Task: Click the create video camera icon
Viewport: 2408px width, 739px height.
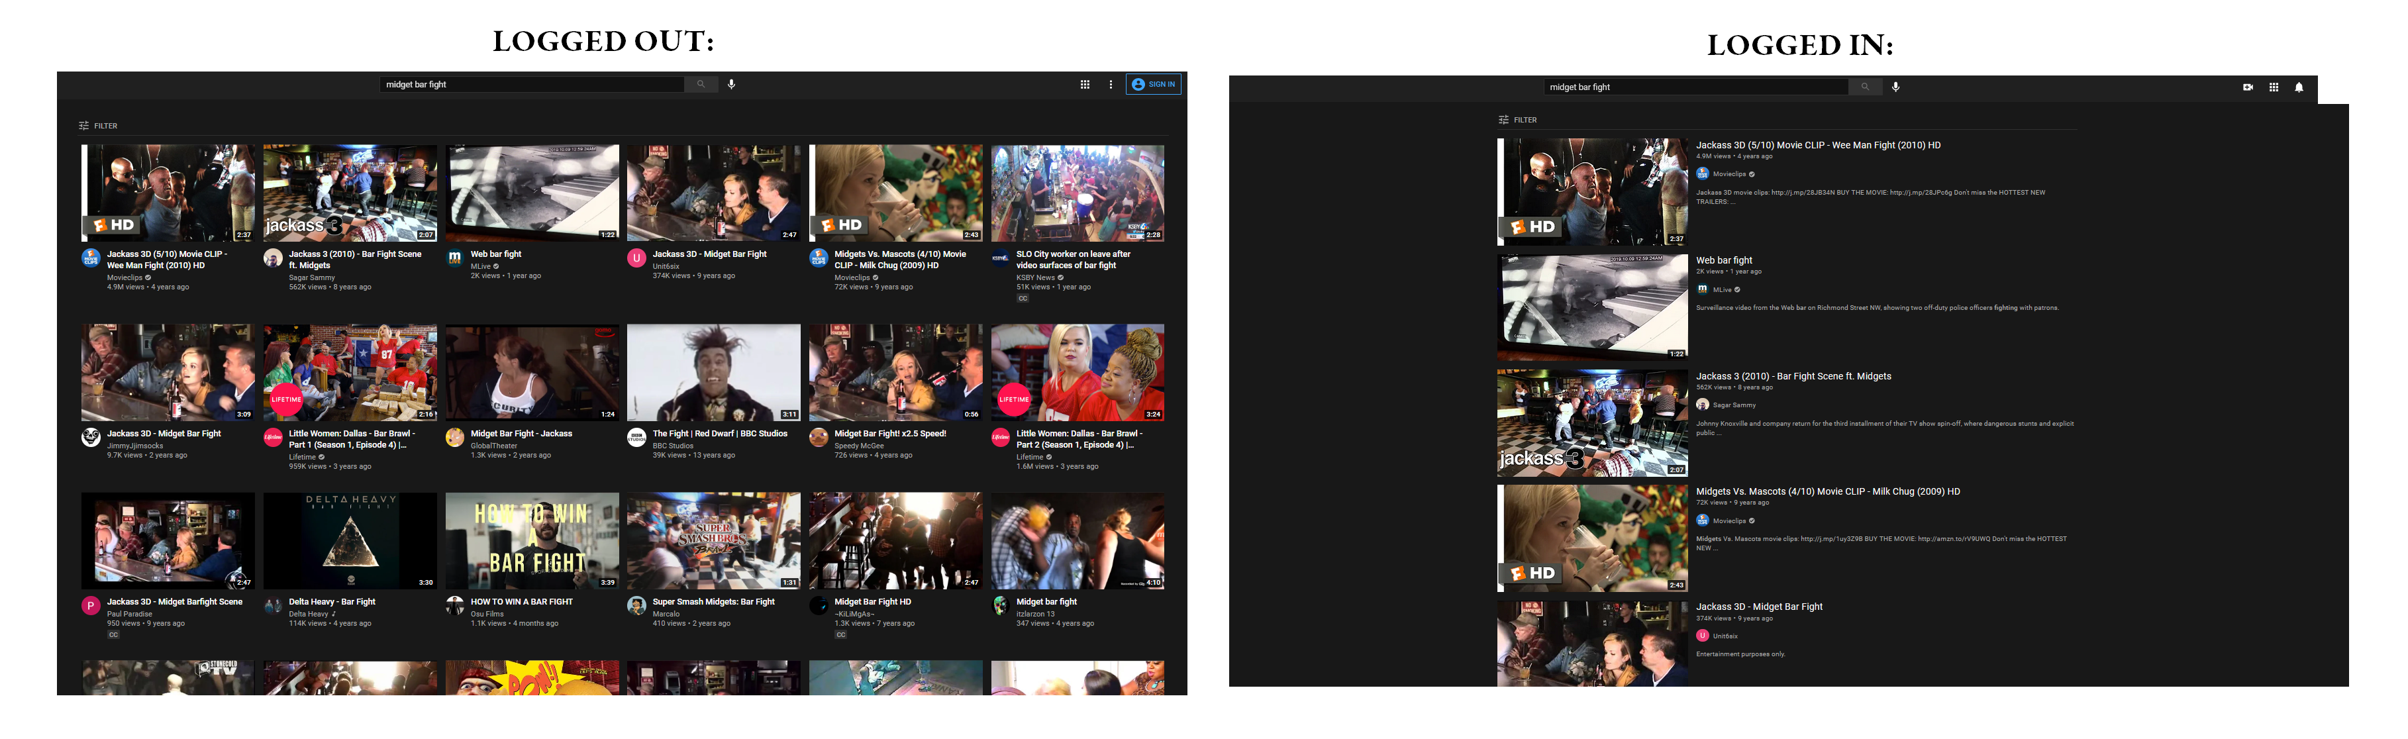Action: (x=2248, y=87)
